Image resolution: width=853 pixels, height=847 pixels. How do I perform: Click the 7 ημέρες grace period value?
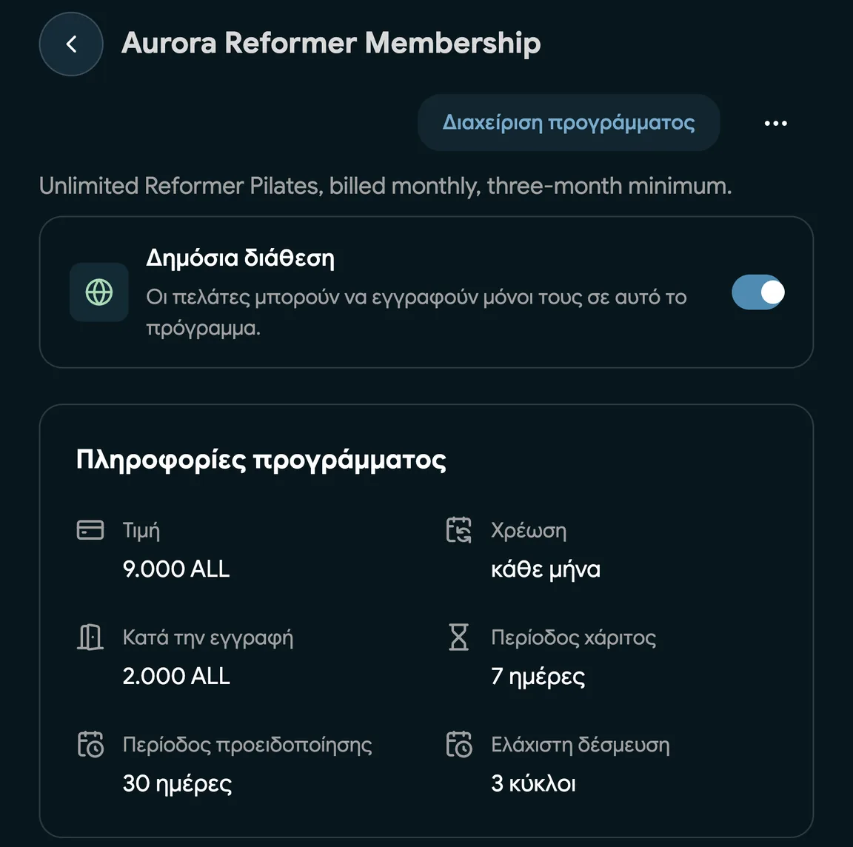click(x=538, y=677)
